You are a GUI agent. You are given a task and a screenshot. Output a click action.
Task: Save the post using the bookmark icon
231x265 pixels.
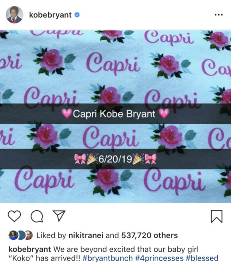(216, 216)
